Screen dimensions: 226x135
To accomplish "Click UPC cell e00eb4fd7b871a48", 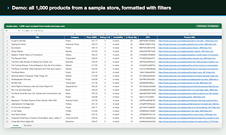I will click(x=148, y=51).
